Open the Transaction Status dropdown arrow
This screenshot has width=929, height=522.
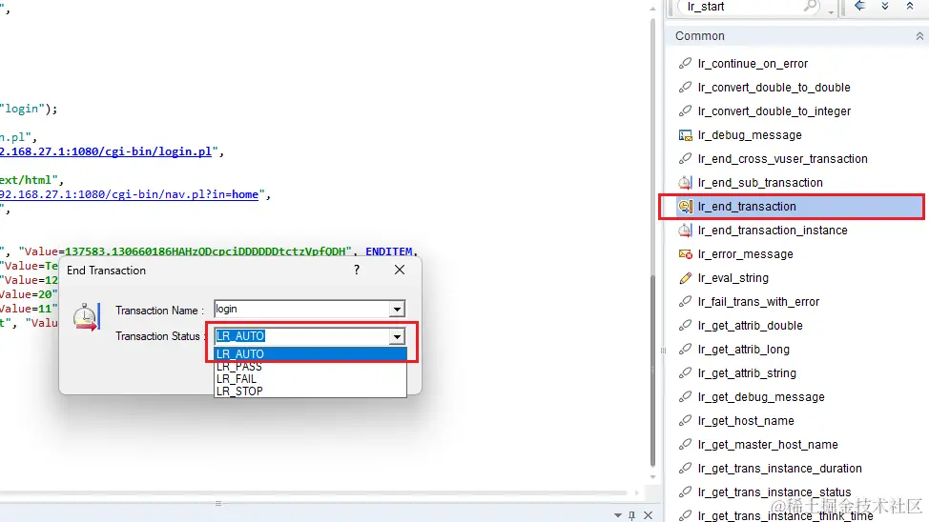coord(397,336)
